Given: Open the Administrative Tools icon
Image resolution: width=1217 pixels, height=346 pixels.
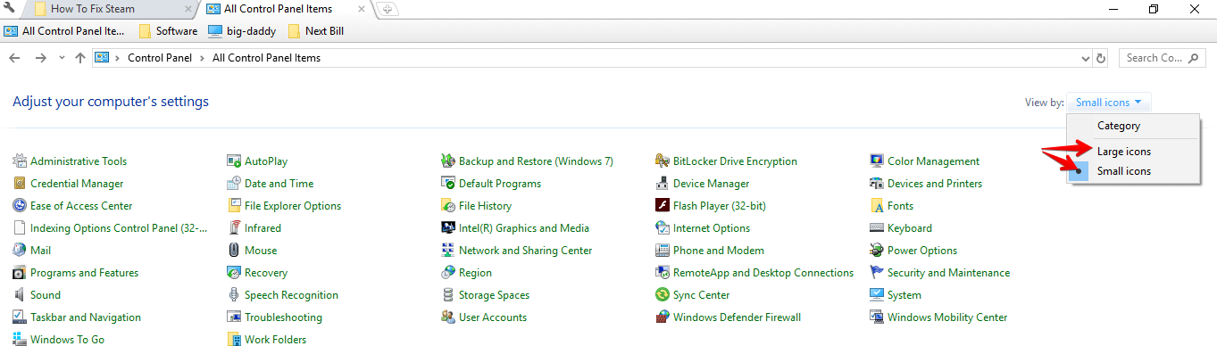Looking at the screenshot, I should (x=20, y=161).
